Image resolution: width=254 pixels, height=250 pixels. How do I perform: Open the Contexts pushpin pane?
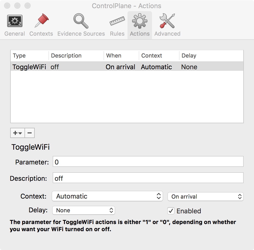click(x=41, y=25)
